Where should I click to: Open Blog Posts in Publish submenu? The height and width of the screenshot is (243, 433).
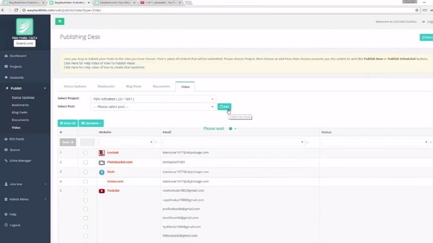pyautogui.click(x=19, y=113)
